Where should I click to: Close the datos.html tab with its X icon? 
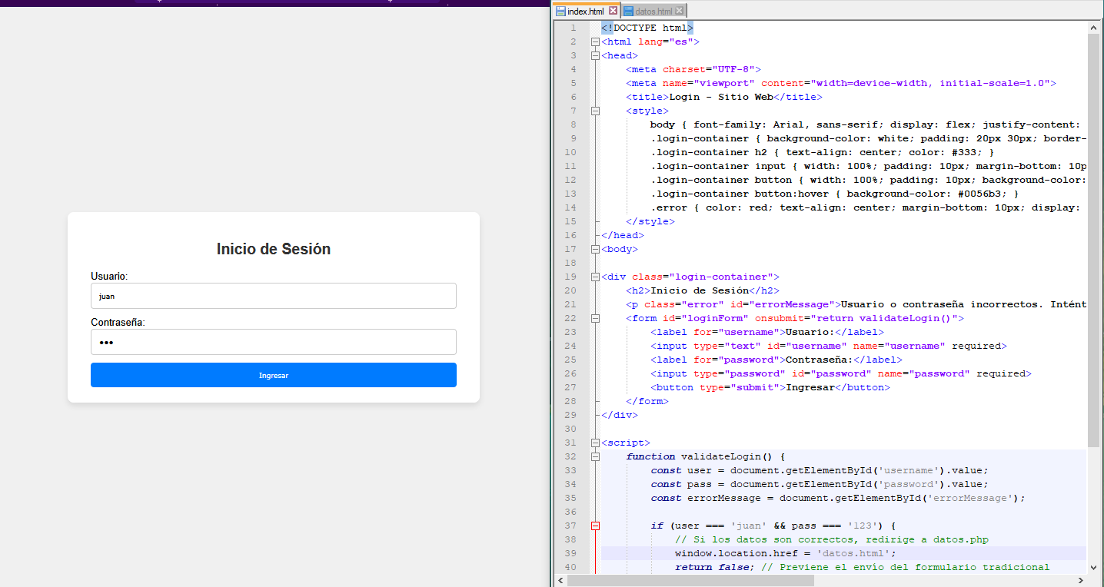680,11
